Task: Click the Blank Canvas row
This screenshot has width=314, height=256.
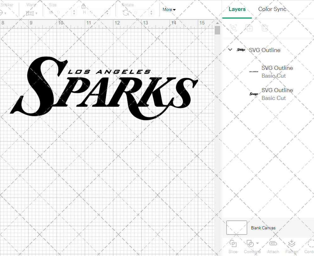Action: (263, 228)
